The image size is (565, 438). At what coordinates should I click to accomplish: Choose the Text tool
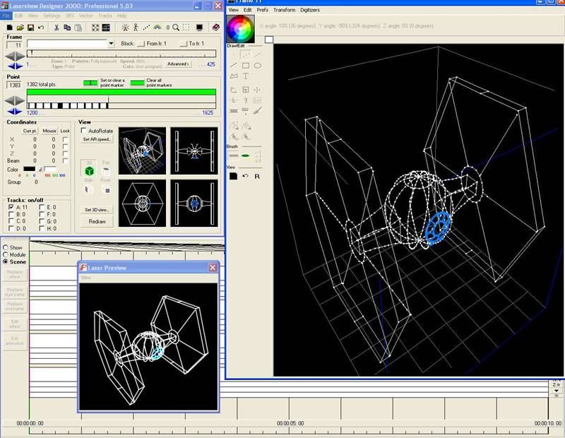point(246,76)
